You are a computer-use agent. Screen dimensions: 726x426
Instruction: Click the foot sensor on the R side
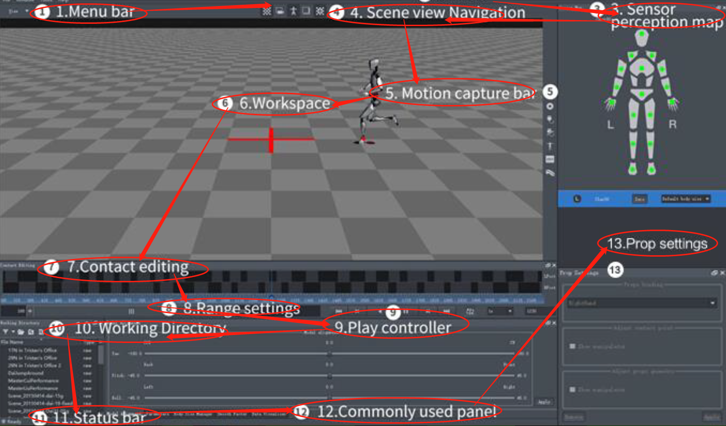tap(651, 168)
